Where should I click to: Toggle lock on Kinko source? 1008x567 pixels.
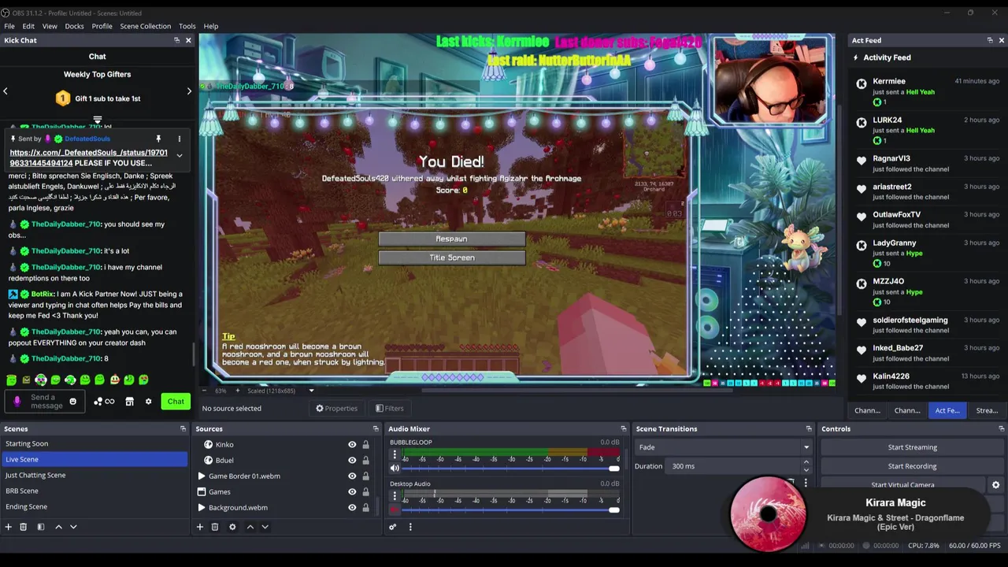tap(365, 444)
